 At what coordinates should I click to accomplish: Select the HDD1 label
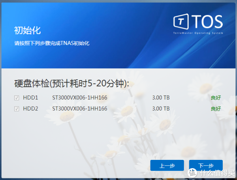click(x=30, y=97)
